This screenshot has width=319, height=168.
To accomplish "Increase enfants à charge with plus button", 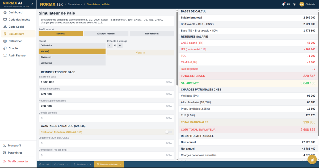I will pos(120,46).
